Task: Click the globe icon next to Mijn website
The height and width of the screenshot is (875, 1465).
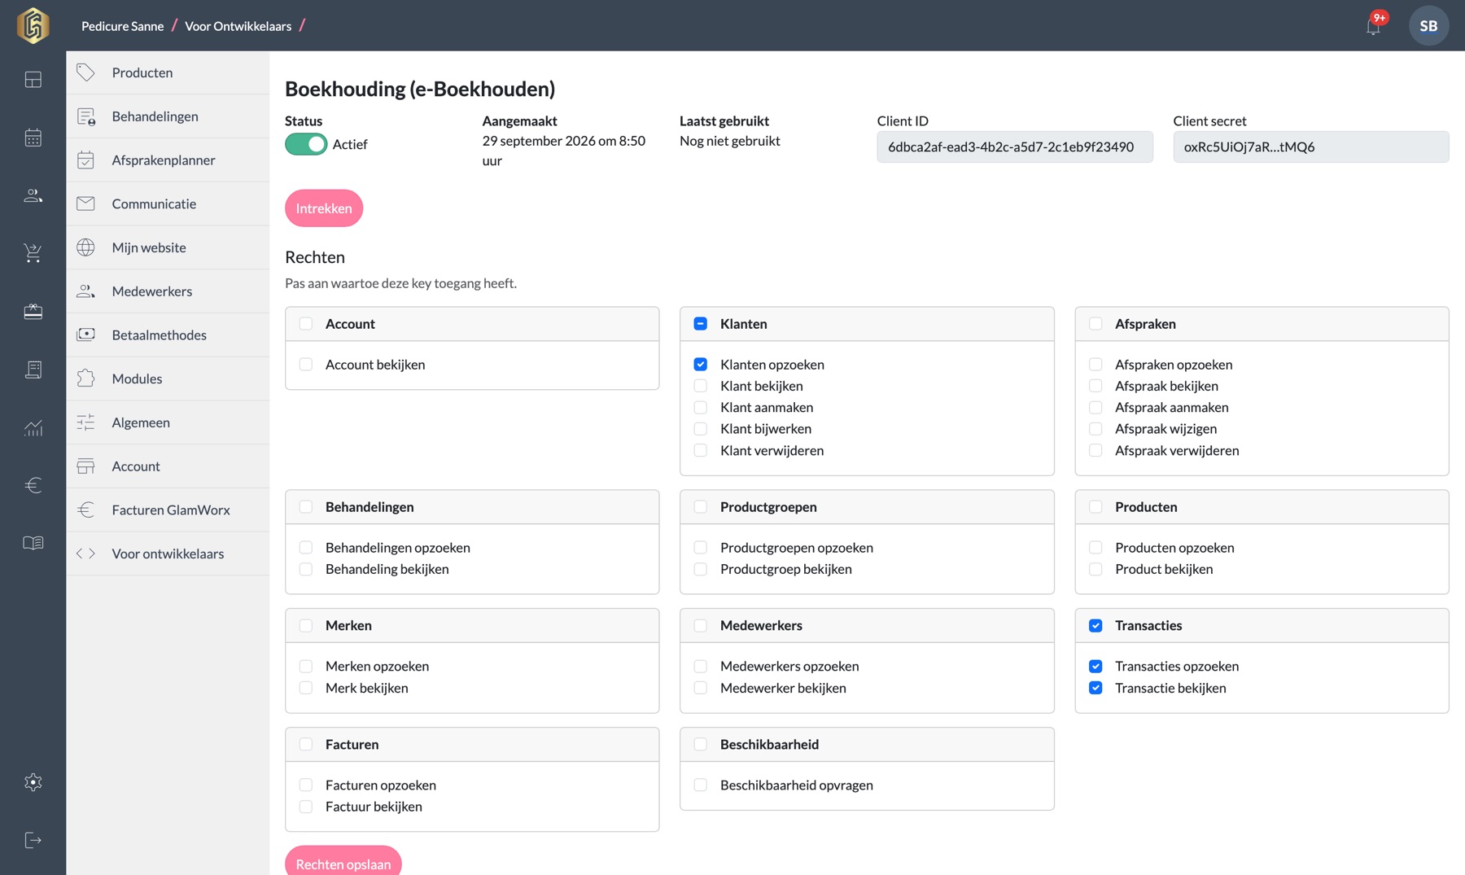Action: [x=85, y=247]
